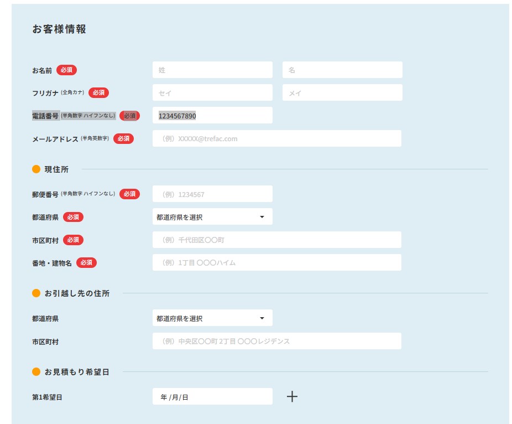Click the メールアドレス label
Screen dimensions: 512x424
55,139
